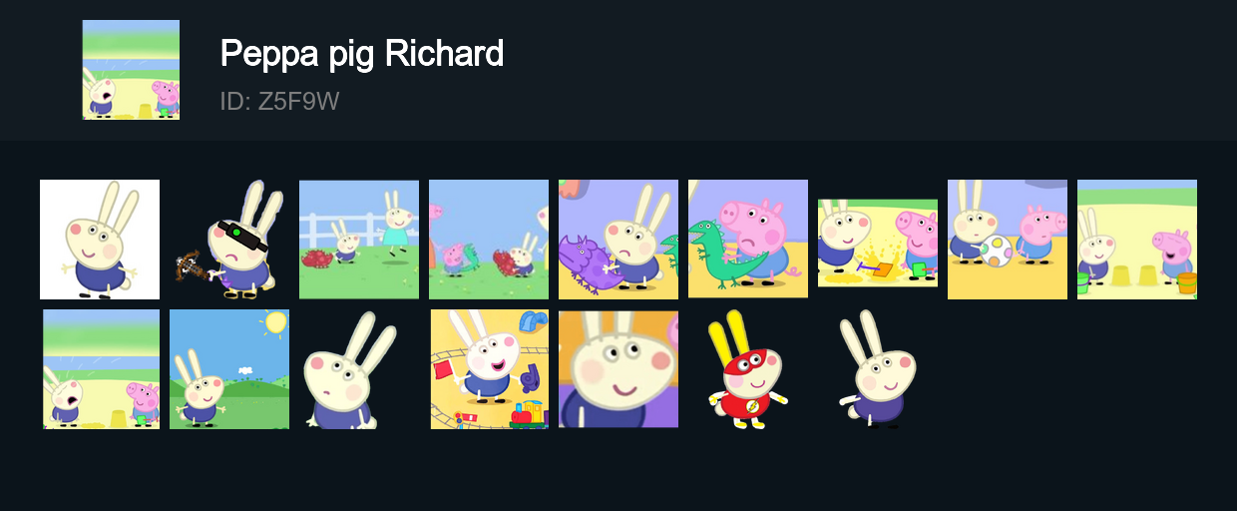The image size is (1237, 511).
Task: Select the sandpit digging with shovel image
Action: (x=878, y=243)
